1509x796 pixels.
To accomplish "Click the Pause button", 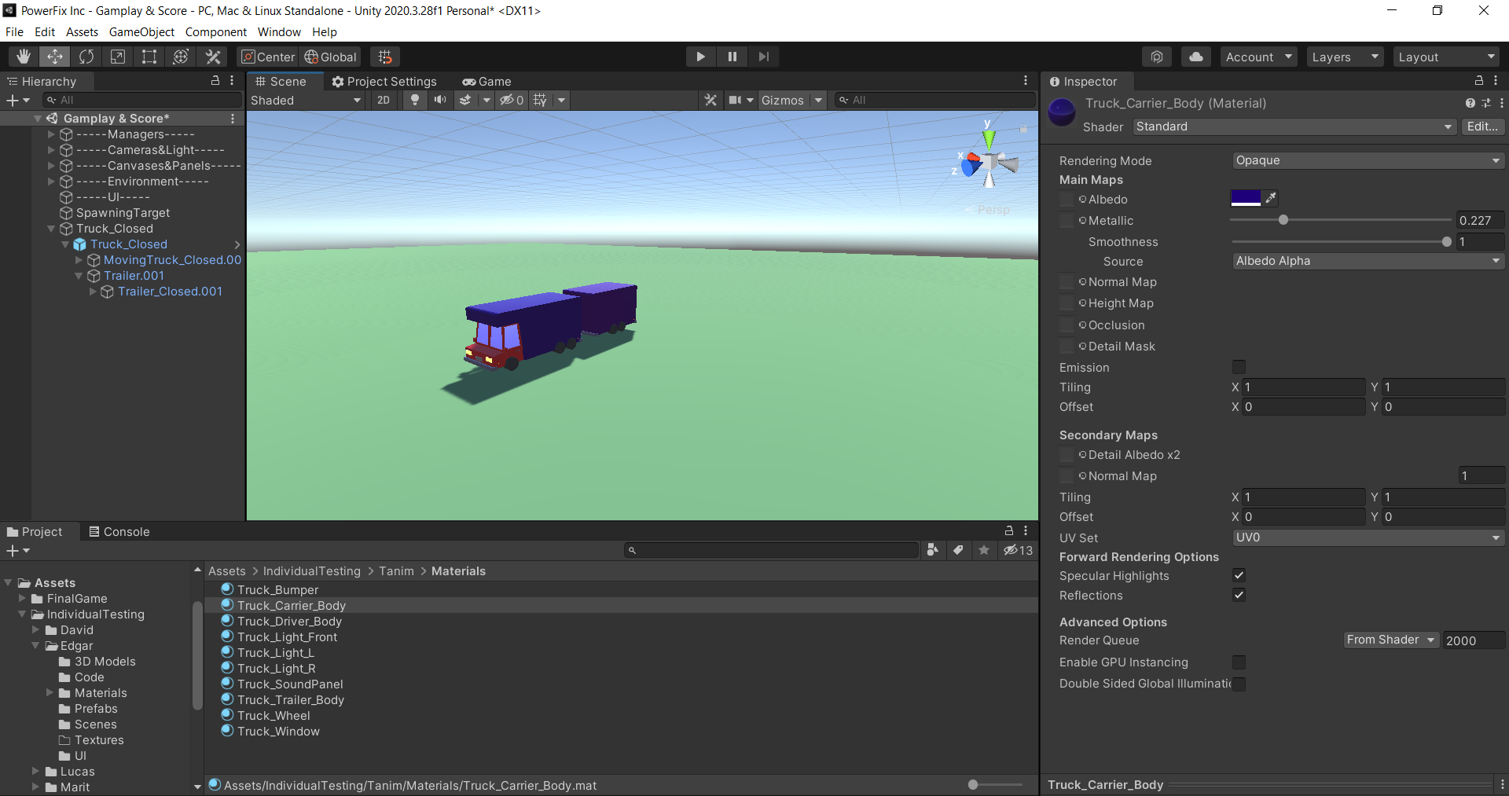I will (732, 57).
